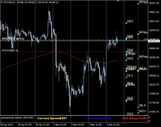Select the orange WS1 marker dot
The width and height of the screenshot is (161, 127).
[138, 113]
